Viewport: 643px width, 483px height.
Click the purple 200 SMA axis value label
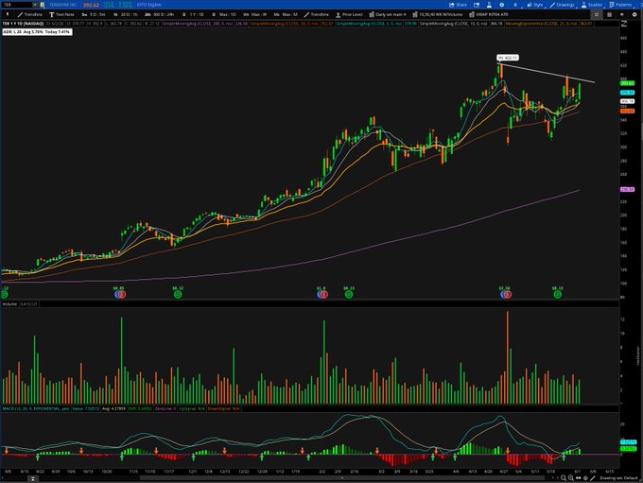click(x=628, y=189)
